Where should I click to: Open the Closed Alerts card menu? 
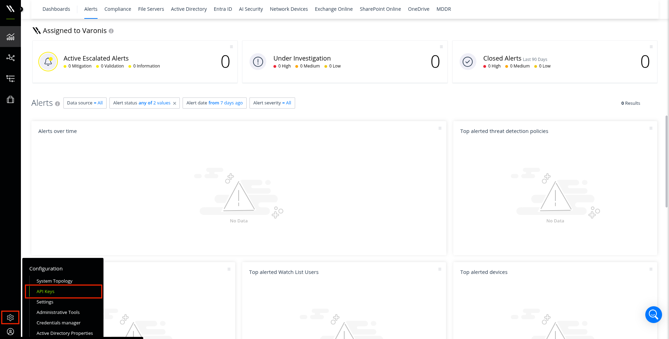pyautogui.click(x=651, y=47)
